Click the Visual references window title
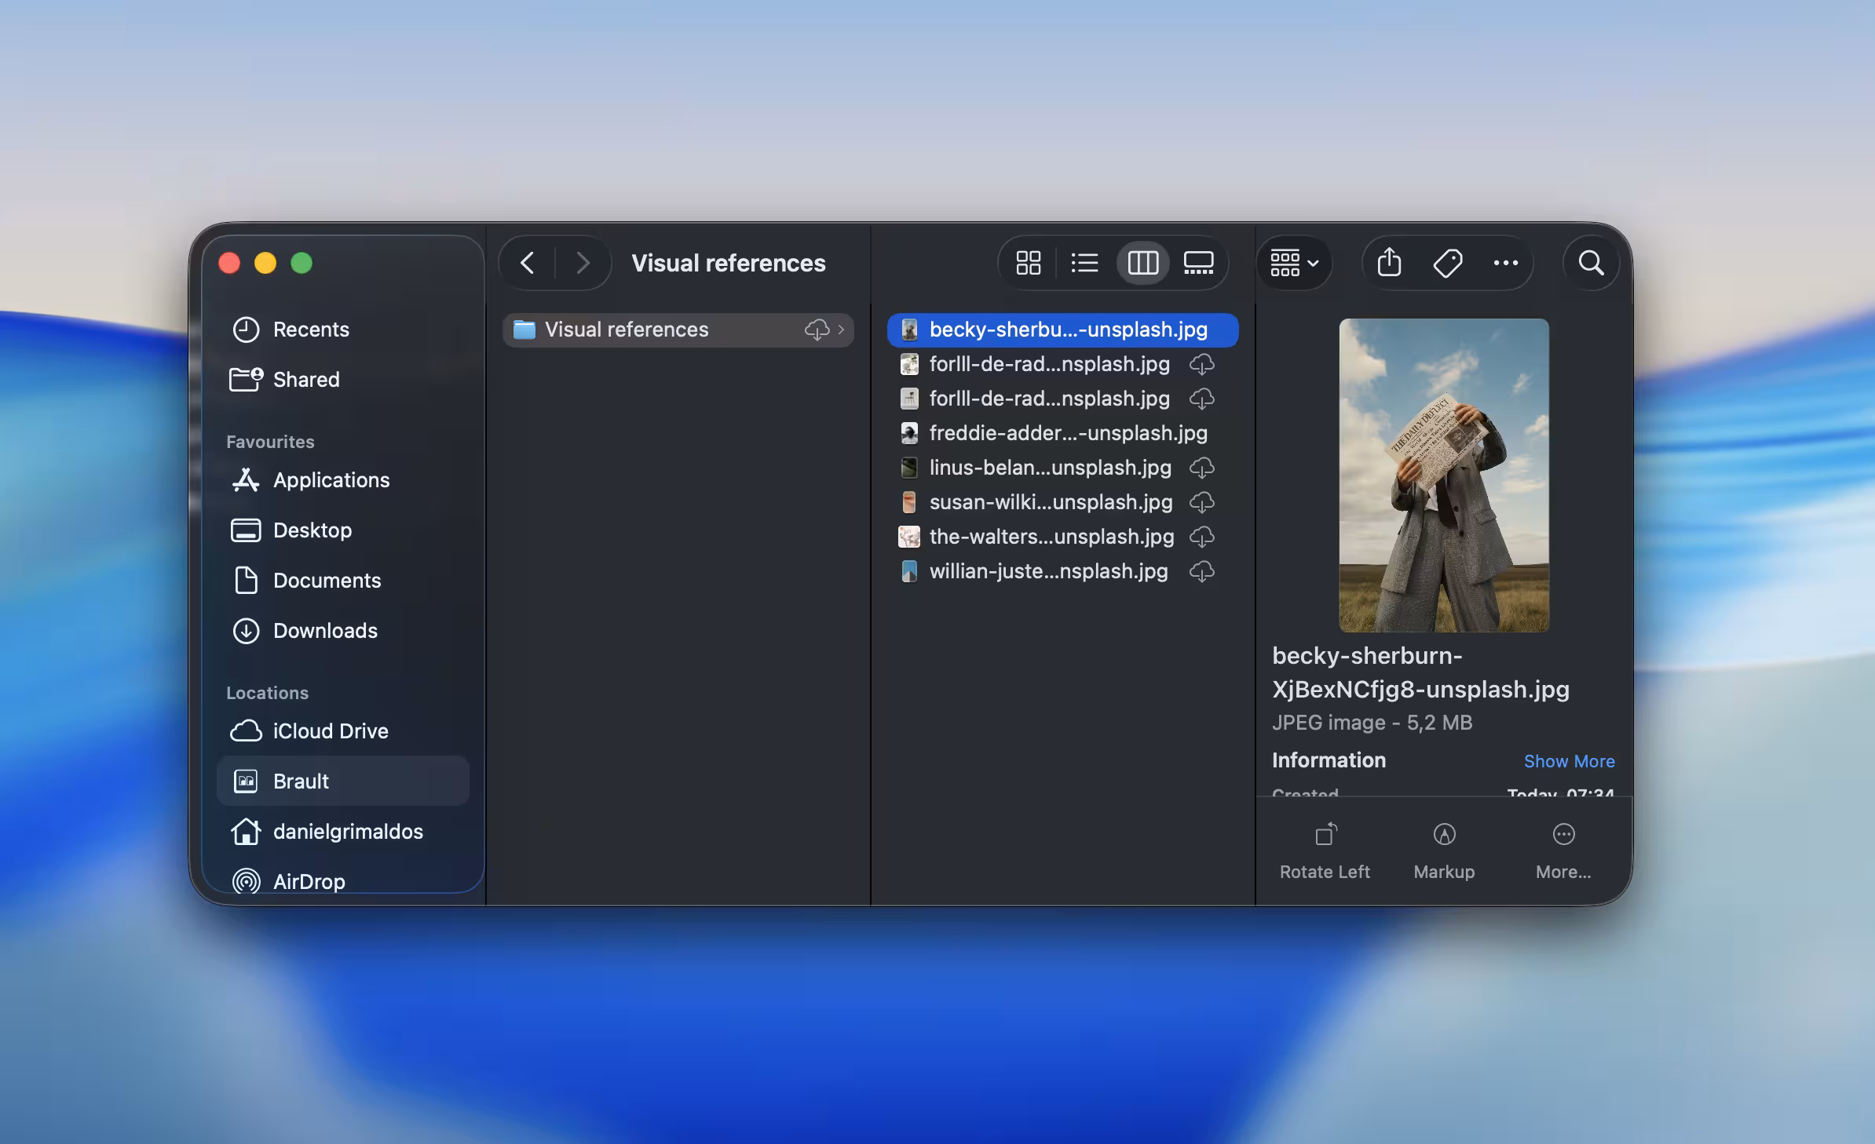Screen dimensions: 1875x1144 (729, 263)
